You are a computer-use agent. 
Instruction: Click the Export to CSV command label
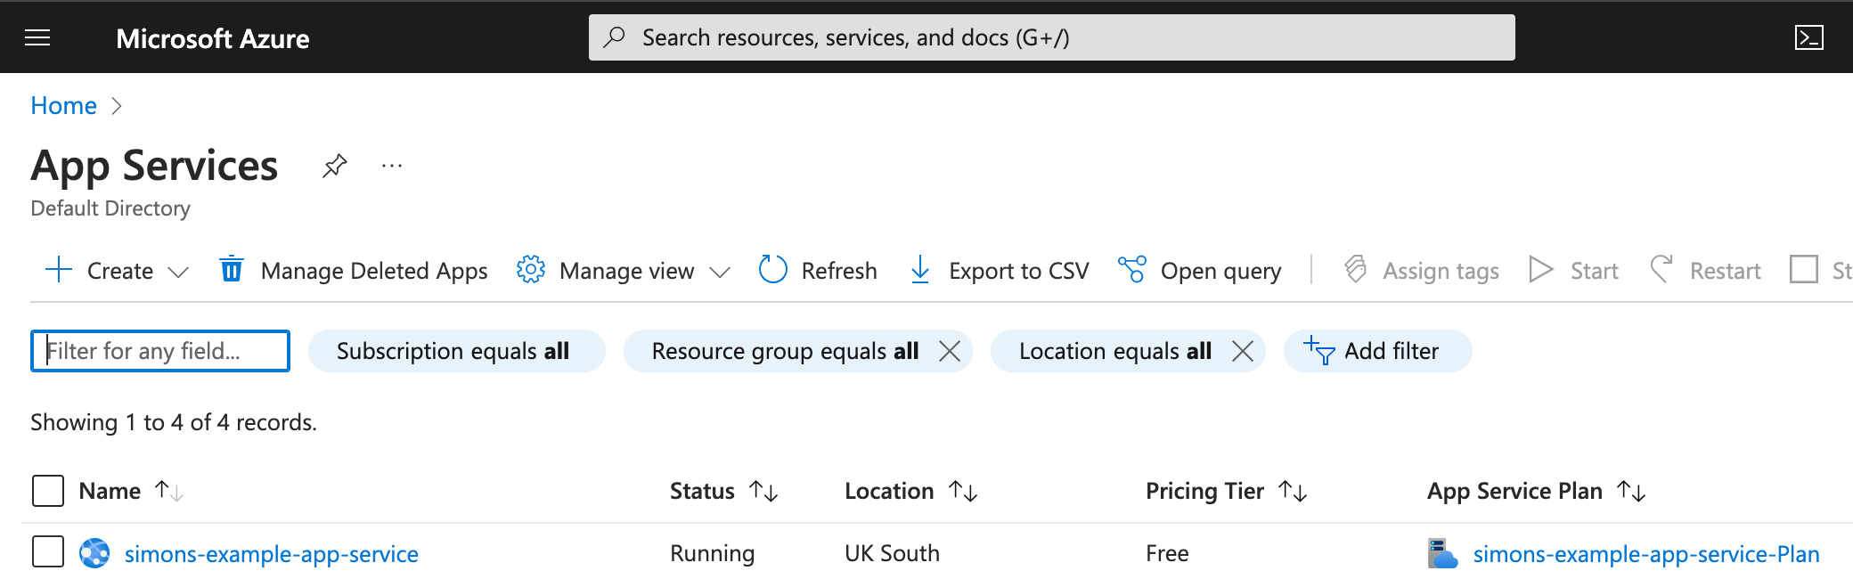point(1019,271)
